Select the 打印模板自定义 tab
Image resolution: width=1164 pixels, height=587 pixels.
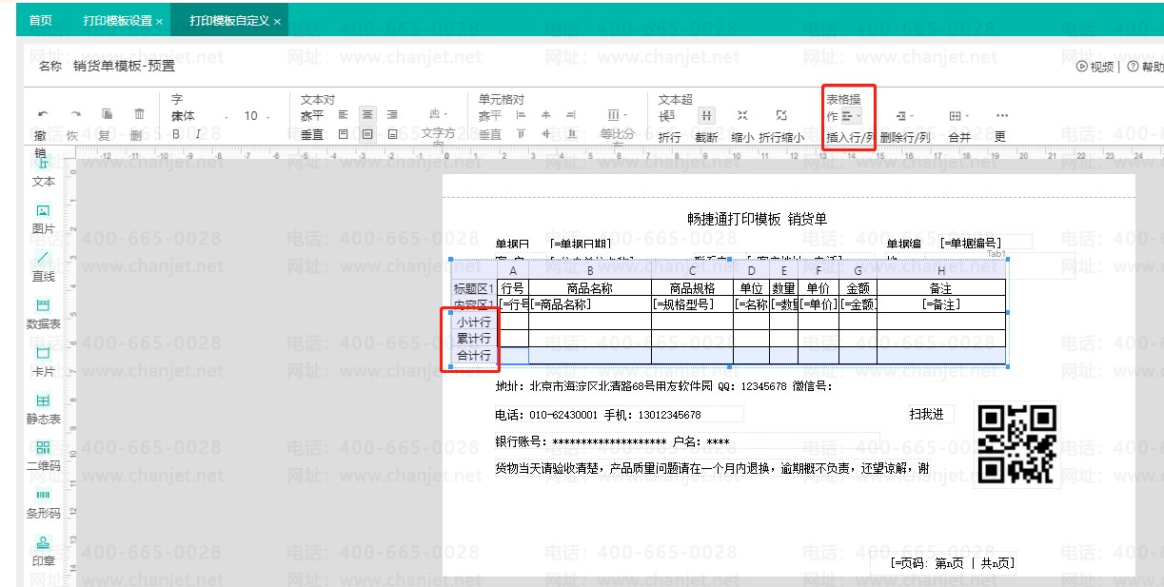point(229,20)
